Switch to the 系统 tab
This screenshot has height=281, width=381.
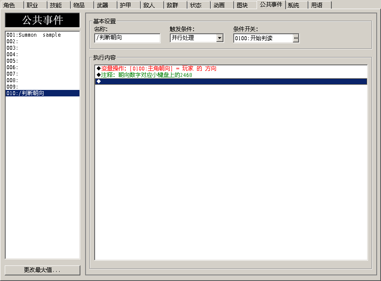pyautogui.click(x=297, y=5)
